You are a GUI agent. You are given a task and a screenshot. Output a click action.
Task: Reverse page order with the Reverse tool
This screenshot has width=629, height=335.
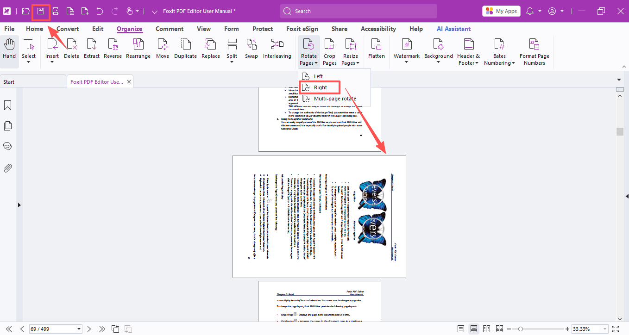(x=113, y=50)
